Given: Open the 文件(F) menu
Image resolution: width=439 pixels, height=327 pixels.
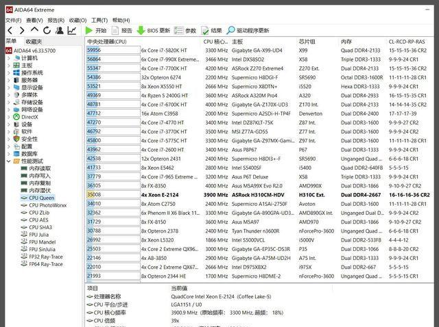Looking at the screenshot, I should coord(14,20).
